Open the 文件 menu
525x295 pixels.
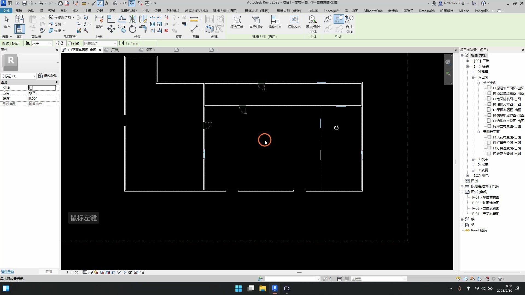click(x=6, y=11)
